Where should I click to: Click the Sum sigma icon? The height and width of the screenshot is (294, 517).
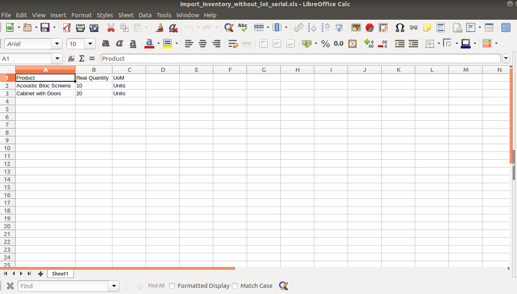(82, 59)
